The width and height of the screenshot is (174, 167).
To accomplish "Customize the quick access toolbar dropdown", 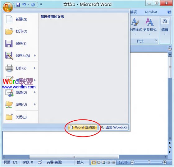I will (x=41, y=5).
